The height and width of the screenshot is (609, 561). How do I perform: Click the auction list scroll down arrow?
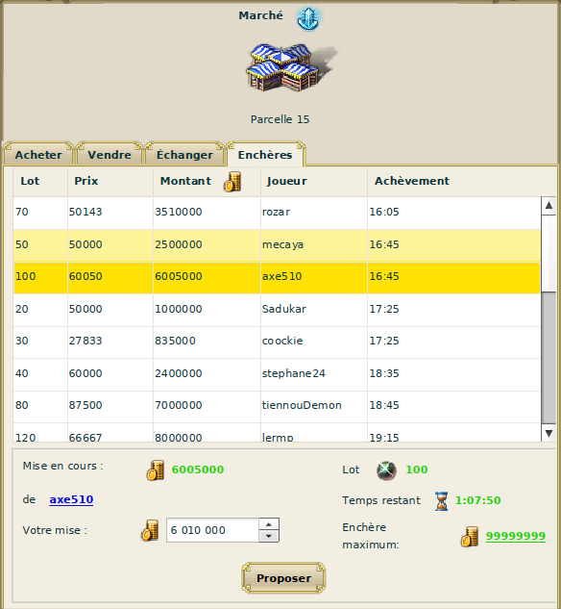click(549, 433)
